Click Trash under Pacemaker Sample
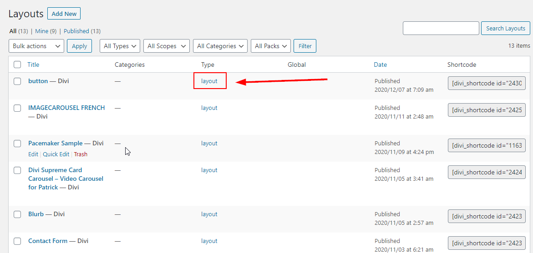533x253 pixels. coord(81,154)
